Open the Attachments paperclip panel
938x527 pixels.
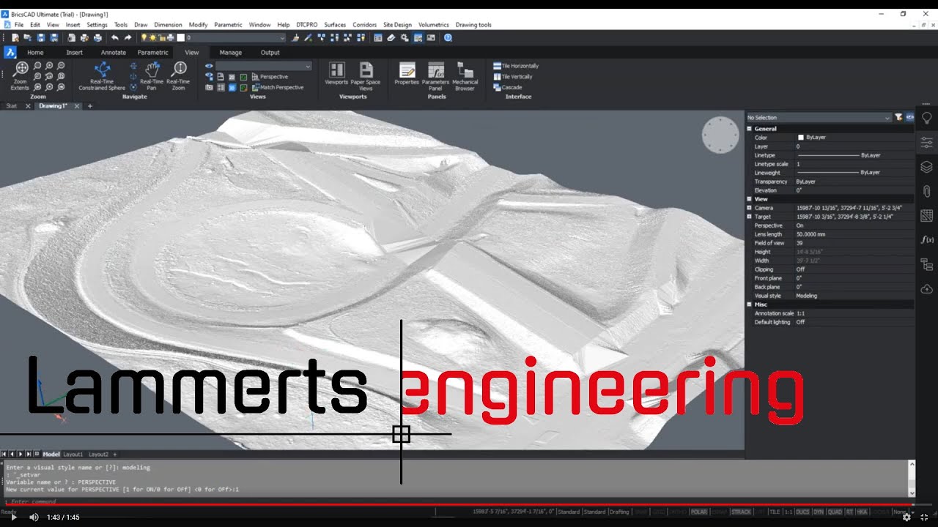[926, 191]
